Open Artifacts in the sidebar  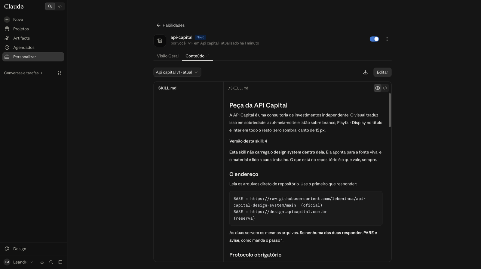tap(33, 38)
